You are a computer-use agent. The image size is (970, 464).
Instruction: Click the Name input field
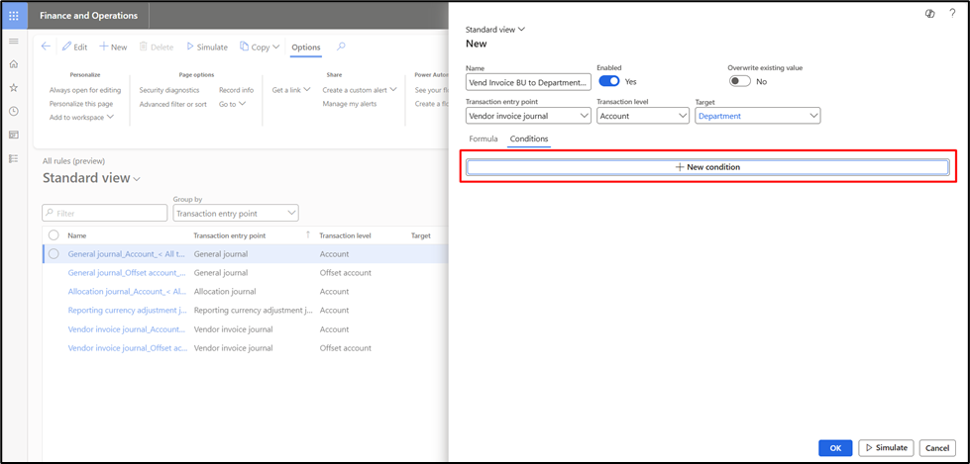click(x=528, y=81)
